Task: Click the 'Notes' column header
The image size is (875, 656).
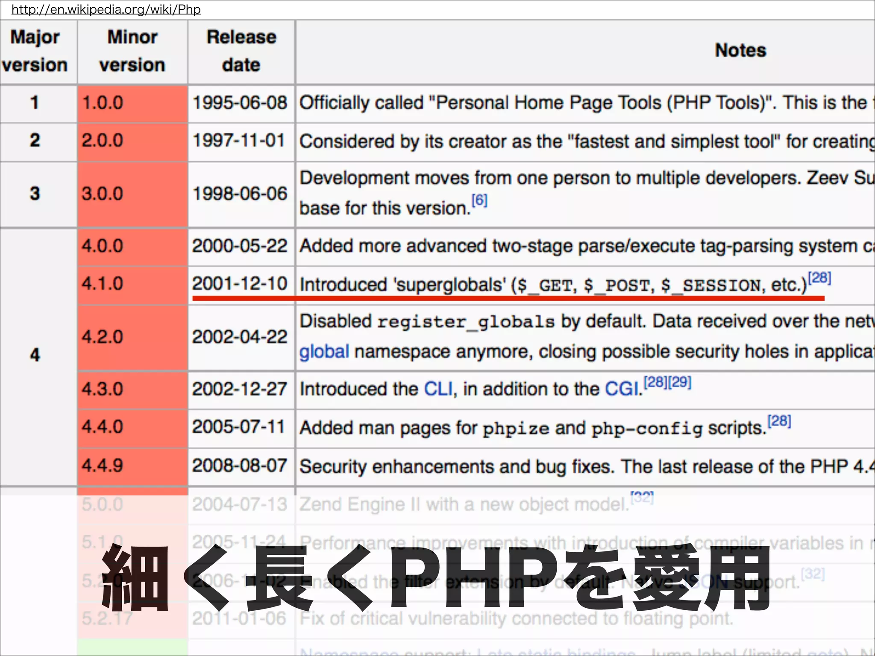Action: click(740, 50)
